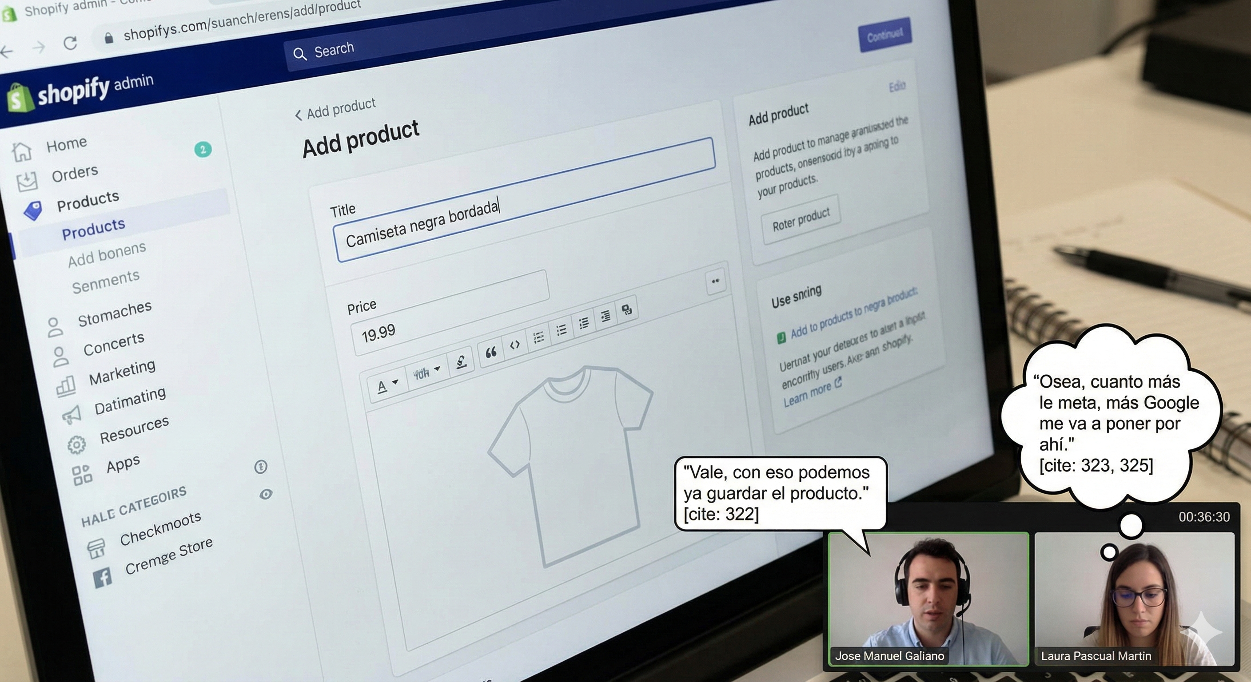Go to Stomaches in sidebar
Screen dimensions: 1251x682
point(115,313)
